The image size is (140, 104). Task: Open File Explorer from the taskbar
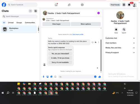tap(29, 84)
